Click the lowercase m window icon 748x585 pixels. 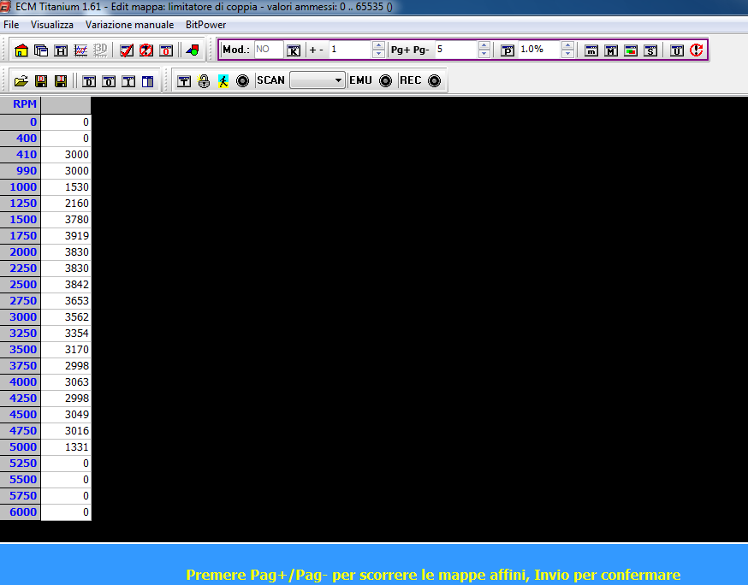coord(591,50)
